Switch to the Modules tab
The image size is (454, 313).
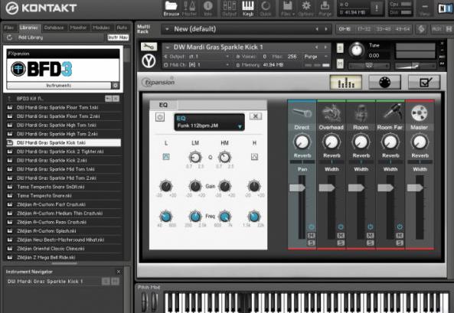click(x=101, y=28)
